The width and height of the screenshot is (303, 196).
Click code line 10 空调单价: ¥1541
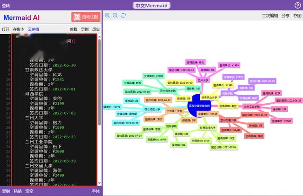click(x=47, y=80)
